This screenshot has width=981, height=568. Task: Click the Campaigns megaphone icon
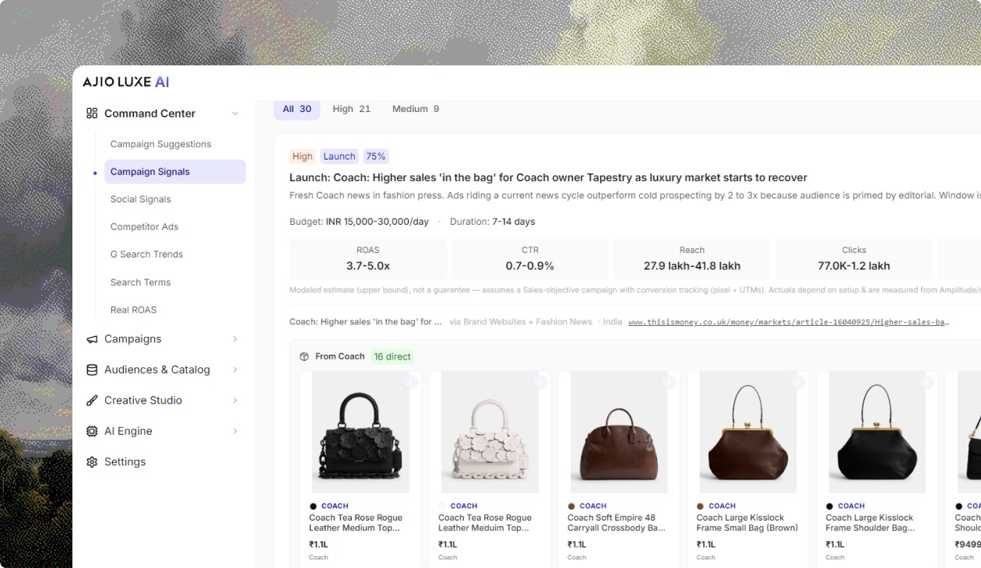92,339
